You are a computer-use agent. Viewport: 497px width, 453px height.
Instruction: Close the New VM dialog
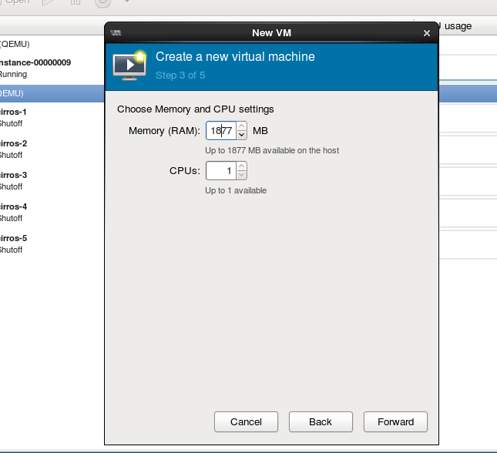(427, 33)
